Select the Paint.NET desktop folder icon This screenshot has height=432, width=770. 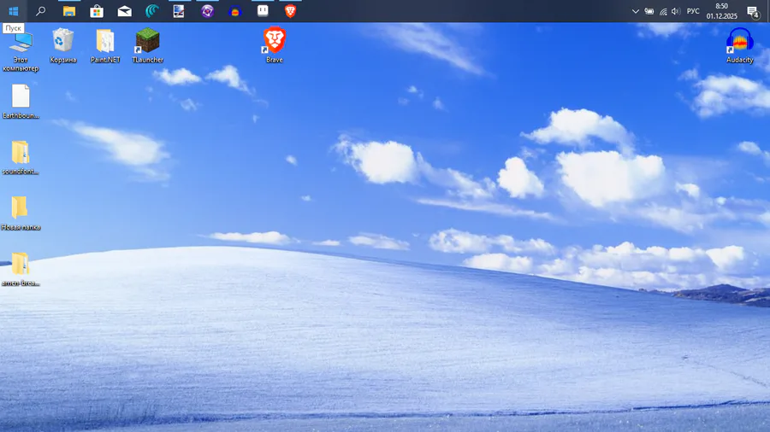(x=105, y=46)
